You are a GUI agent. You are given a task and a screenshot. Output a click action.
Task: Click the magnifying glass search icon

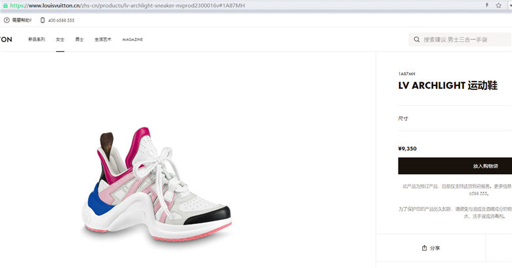click(417, 39)
